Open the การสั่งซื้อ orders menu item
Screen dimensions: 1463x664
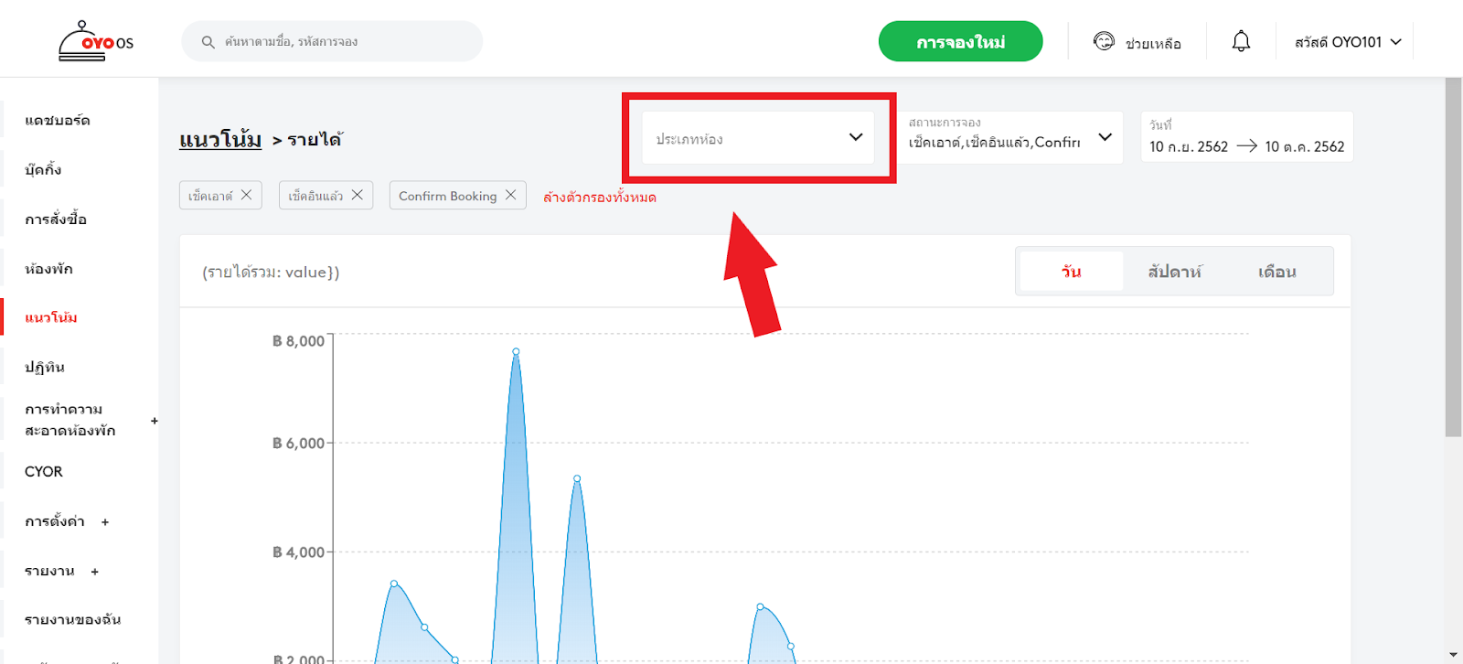click(x=56, y=219)
